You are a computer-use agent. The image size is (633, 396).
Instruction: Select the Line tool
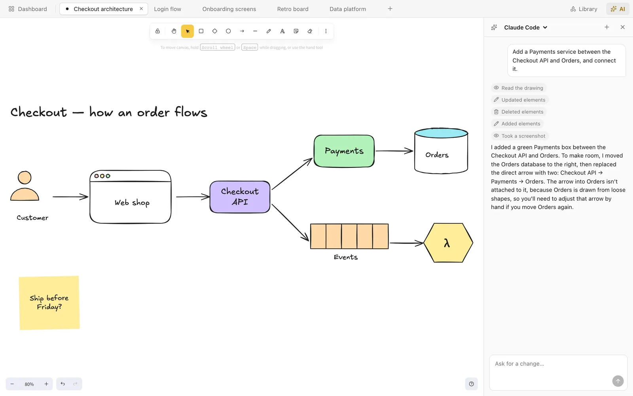[255, 31]
